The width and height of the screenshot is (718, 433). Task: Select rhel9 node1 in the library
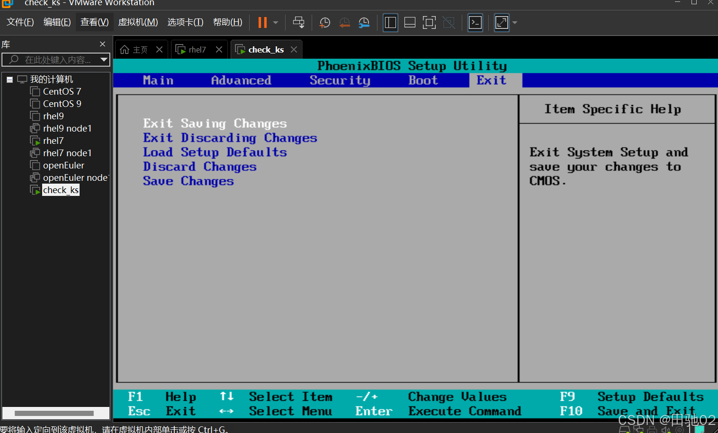click(67, 128)
